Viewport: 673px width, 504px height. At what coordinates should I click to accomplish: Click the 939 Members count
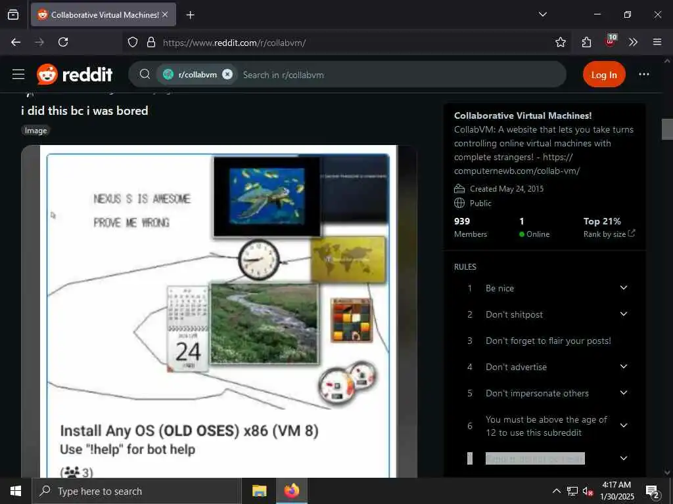coord(471,228)
